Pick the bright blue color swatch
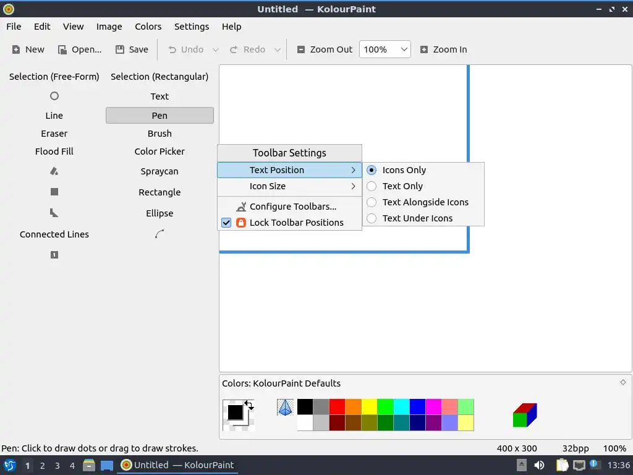The height and width of the screenshot is (475, 633). pyautogui.click(x=417, y=407)
